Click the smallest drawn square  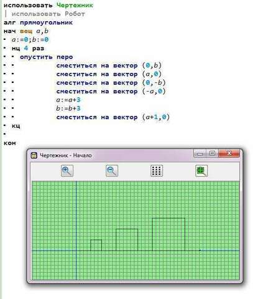pos(96,245)
